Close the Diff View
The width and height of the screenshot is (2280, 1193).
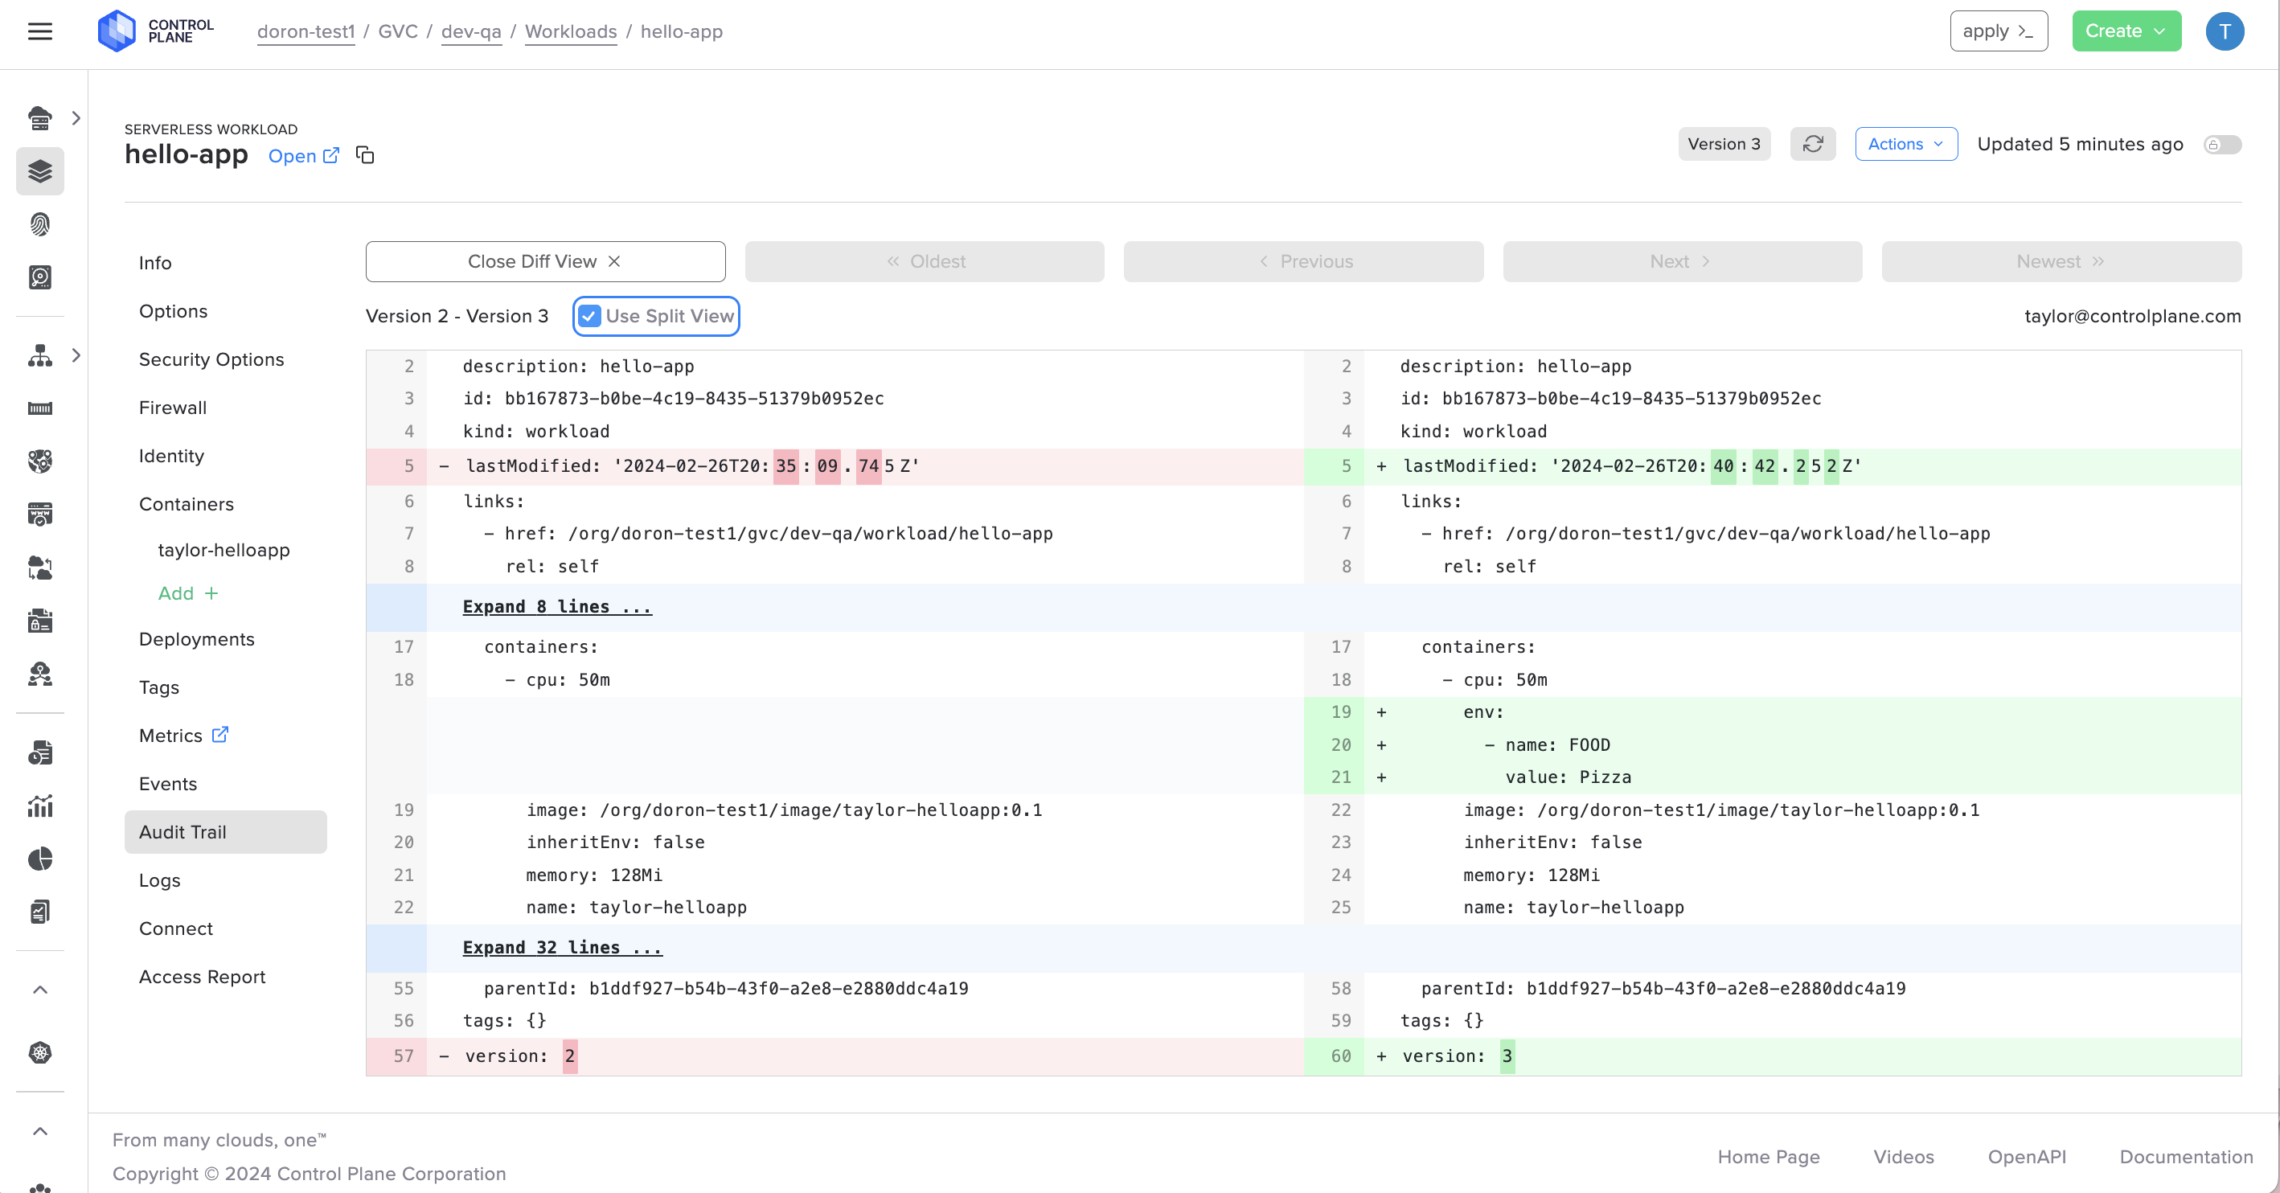coord(544,262)
